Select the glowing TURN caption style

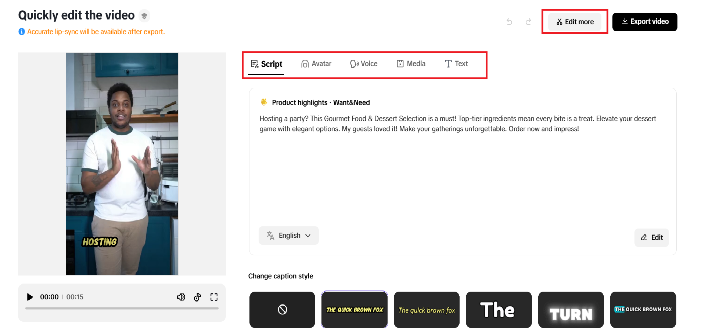click(571, 310)
